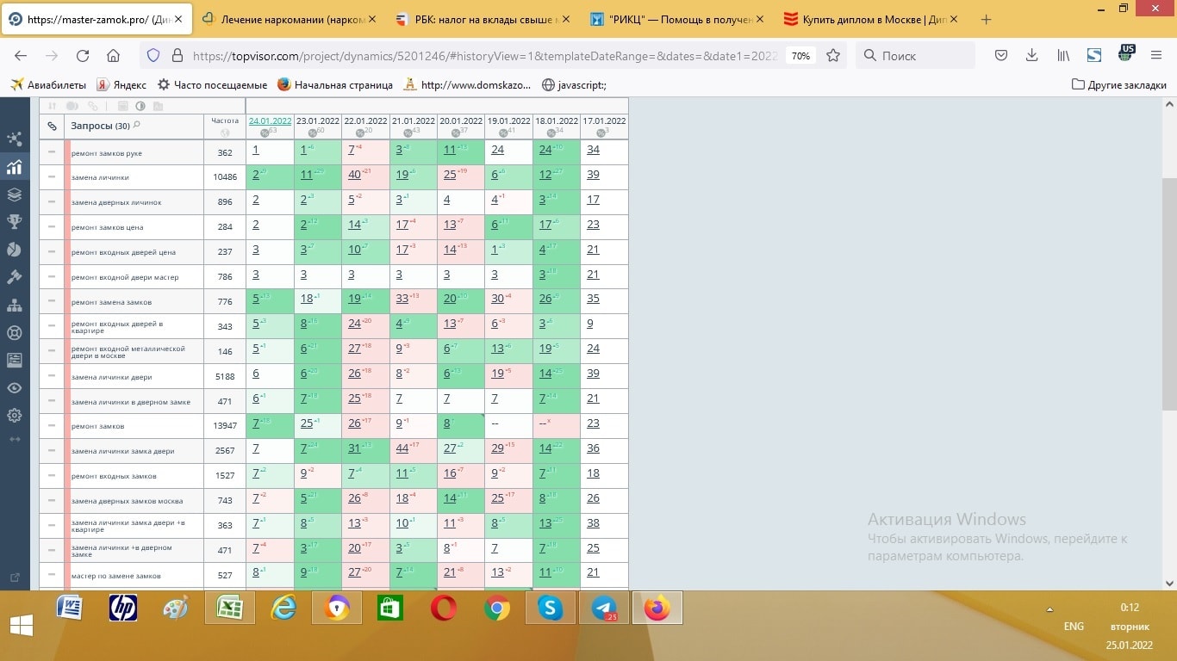Viewport: 1177px width, 661px height.
Task: Click frequency value 10486
Action: (x=225, y=177)
